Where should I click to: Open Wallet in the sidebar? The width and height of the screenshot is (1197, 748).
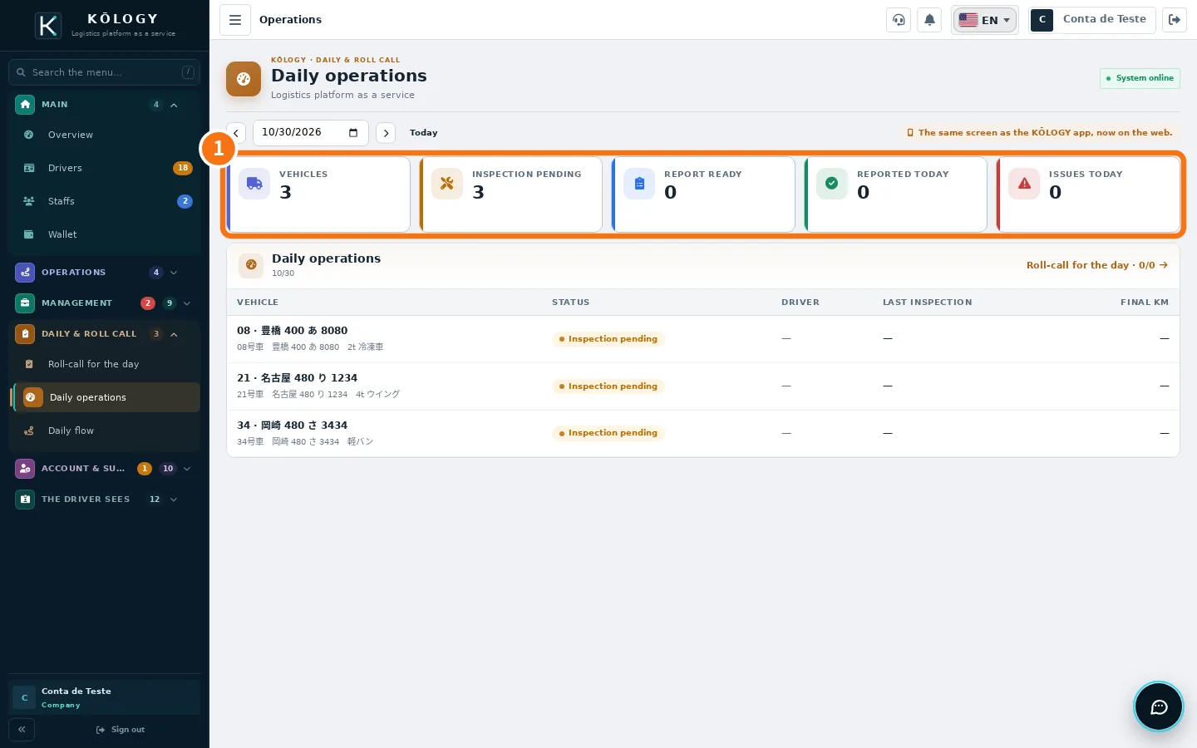click(x=106, y=234)
